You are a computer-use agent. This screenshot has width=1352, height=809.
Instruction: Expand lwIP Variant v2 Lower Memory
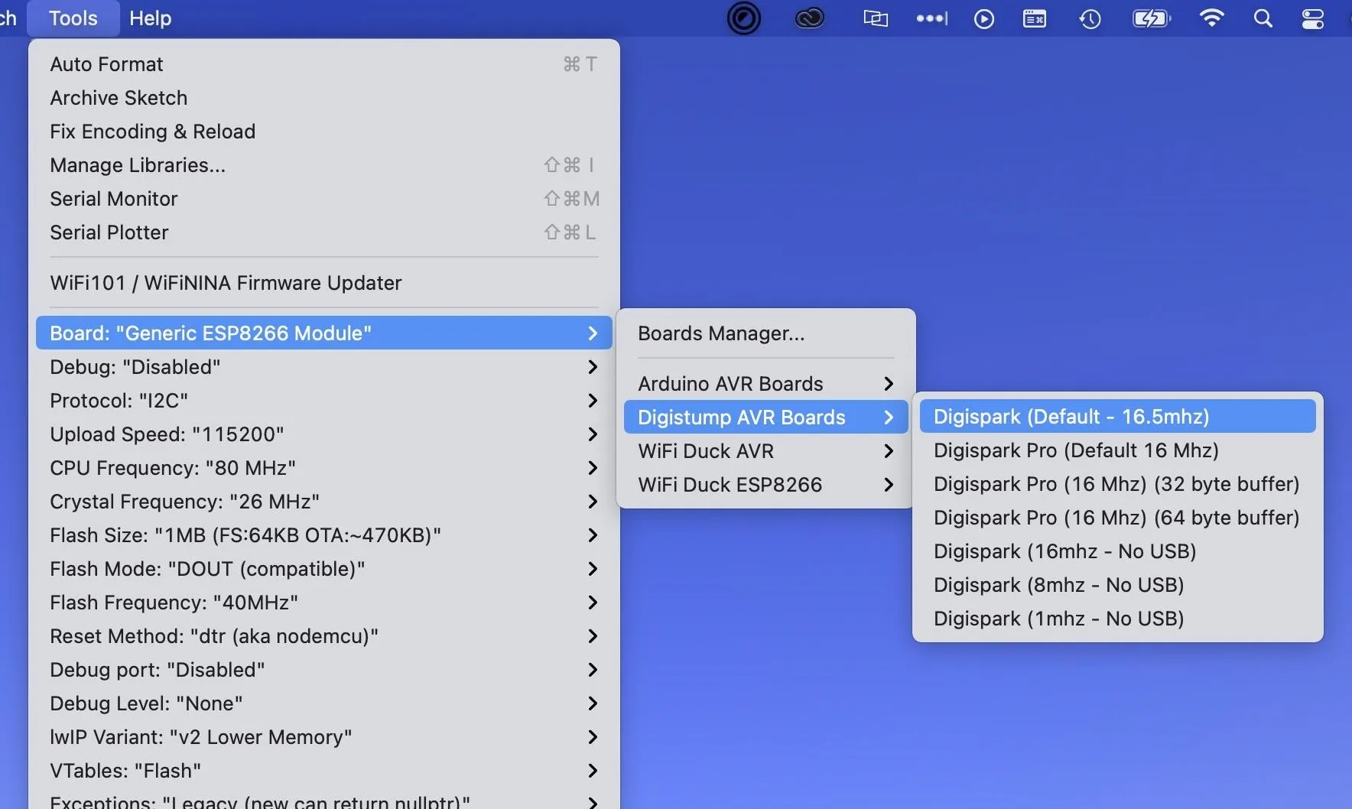coord(324,737)
